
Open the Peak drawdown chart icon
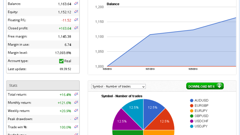[x=76, y=118]
